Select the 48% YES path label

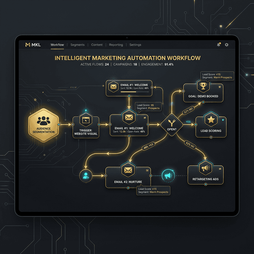pyautogui.click(x=148, y=146)
